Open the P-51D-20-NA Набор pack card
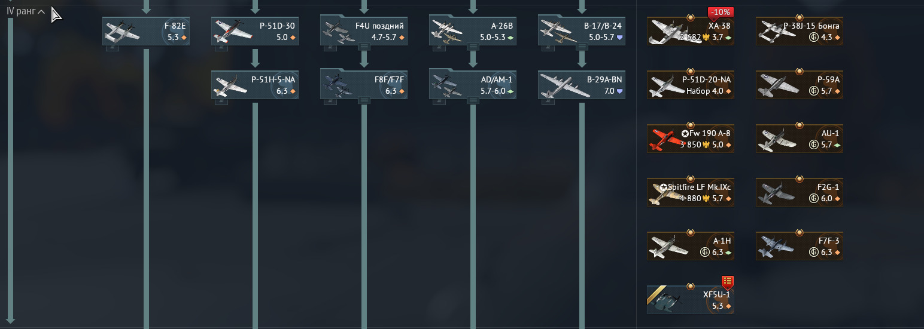 click(x=691, y=85)
